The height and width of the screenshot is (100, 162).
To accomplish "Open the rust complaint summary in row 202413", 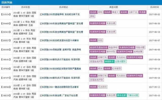I will click(x=61, y=32).
